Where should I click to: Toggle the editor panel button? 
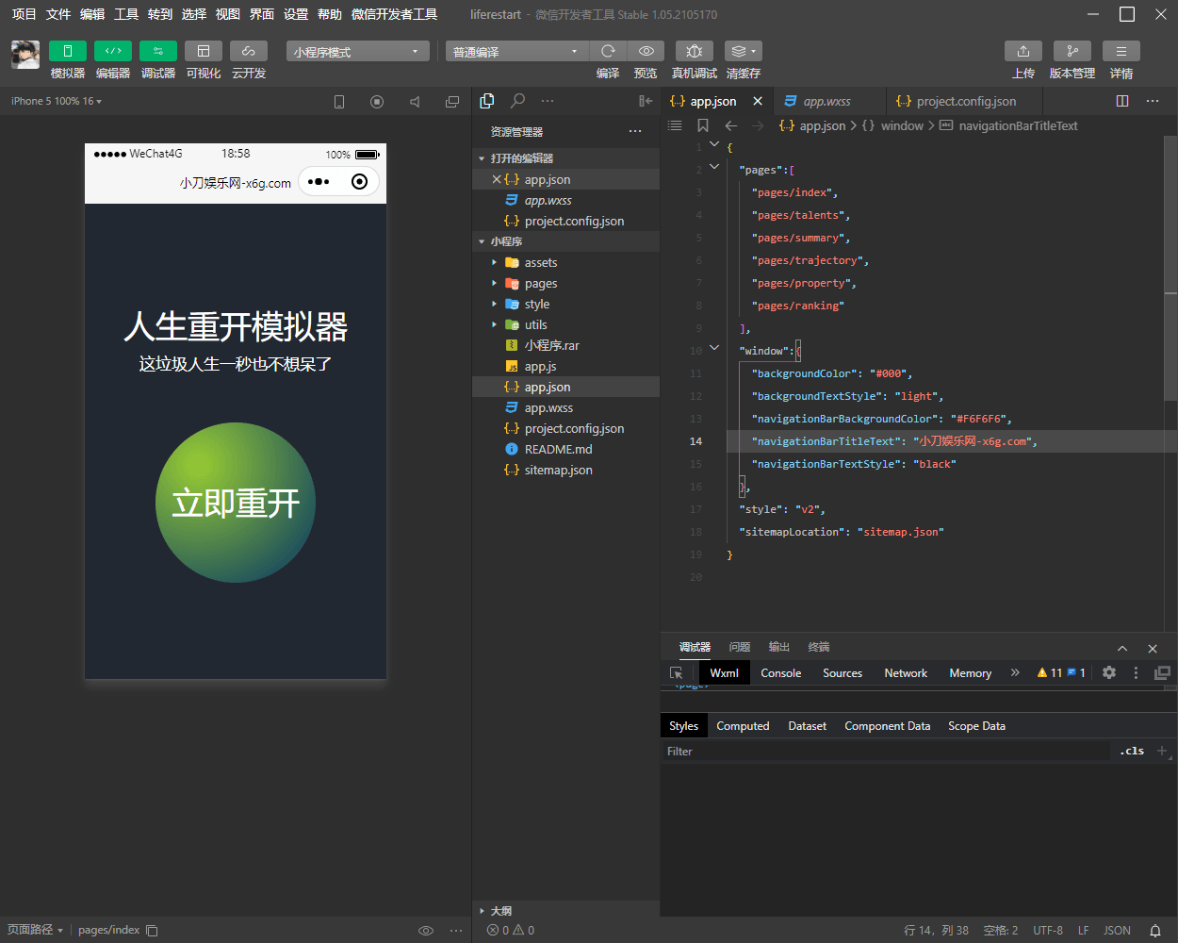coord(113,51)
